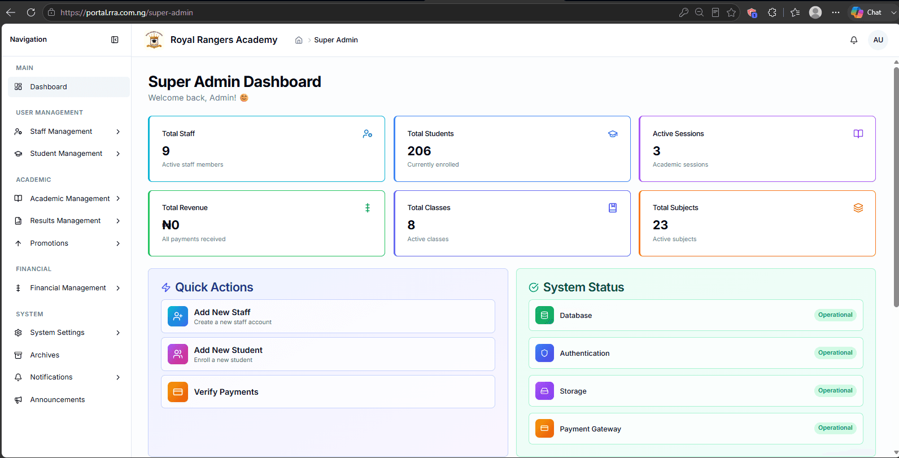Open Staff Management menu item
This screenshot has height=458, width=899.
pyautogui.click(x=69, y=132)
